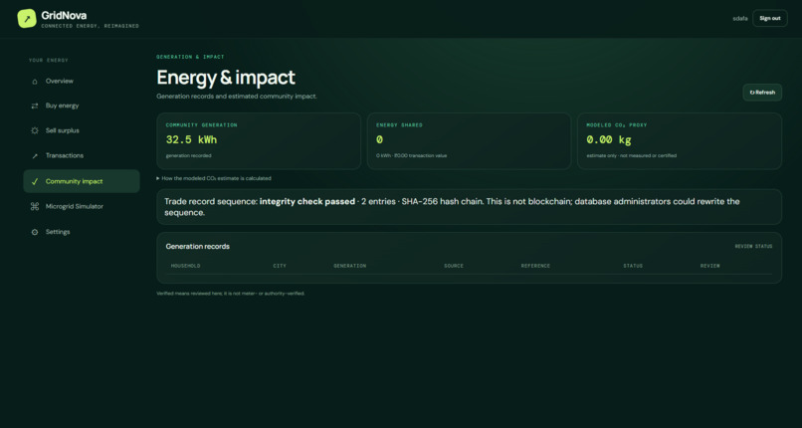The image size is (802, 428).
Task: Click the Household column header
Action: pyautogui.click(x=186, y=266)
